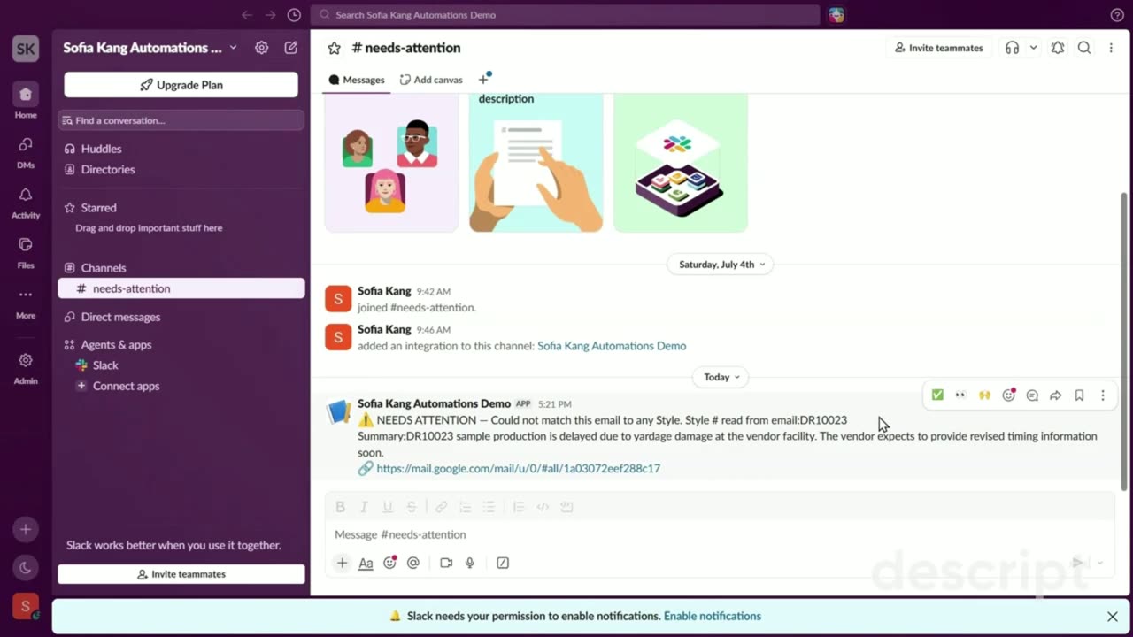Viewport: 1133px width, 637px height.
Task: Click top Invite teammates button
Action: 938,48
